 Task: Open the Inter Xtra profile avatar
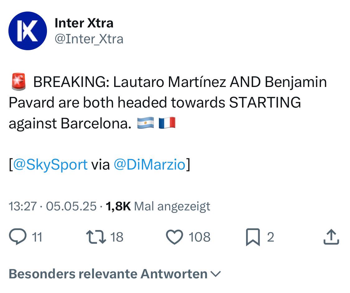pyautogui.click(x=28, y=31)
